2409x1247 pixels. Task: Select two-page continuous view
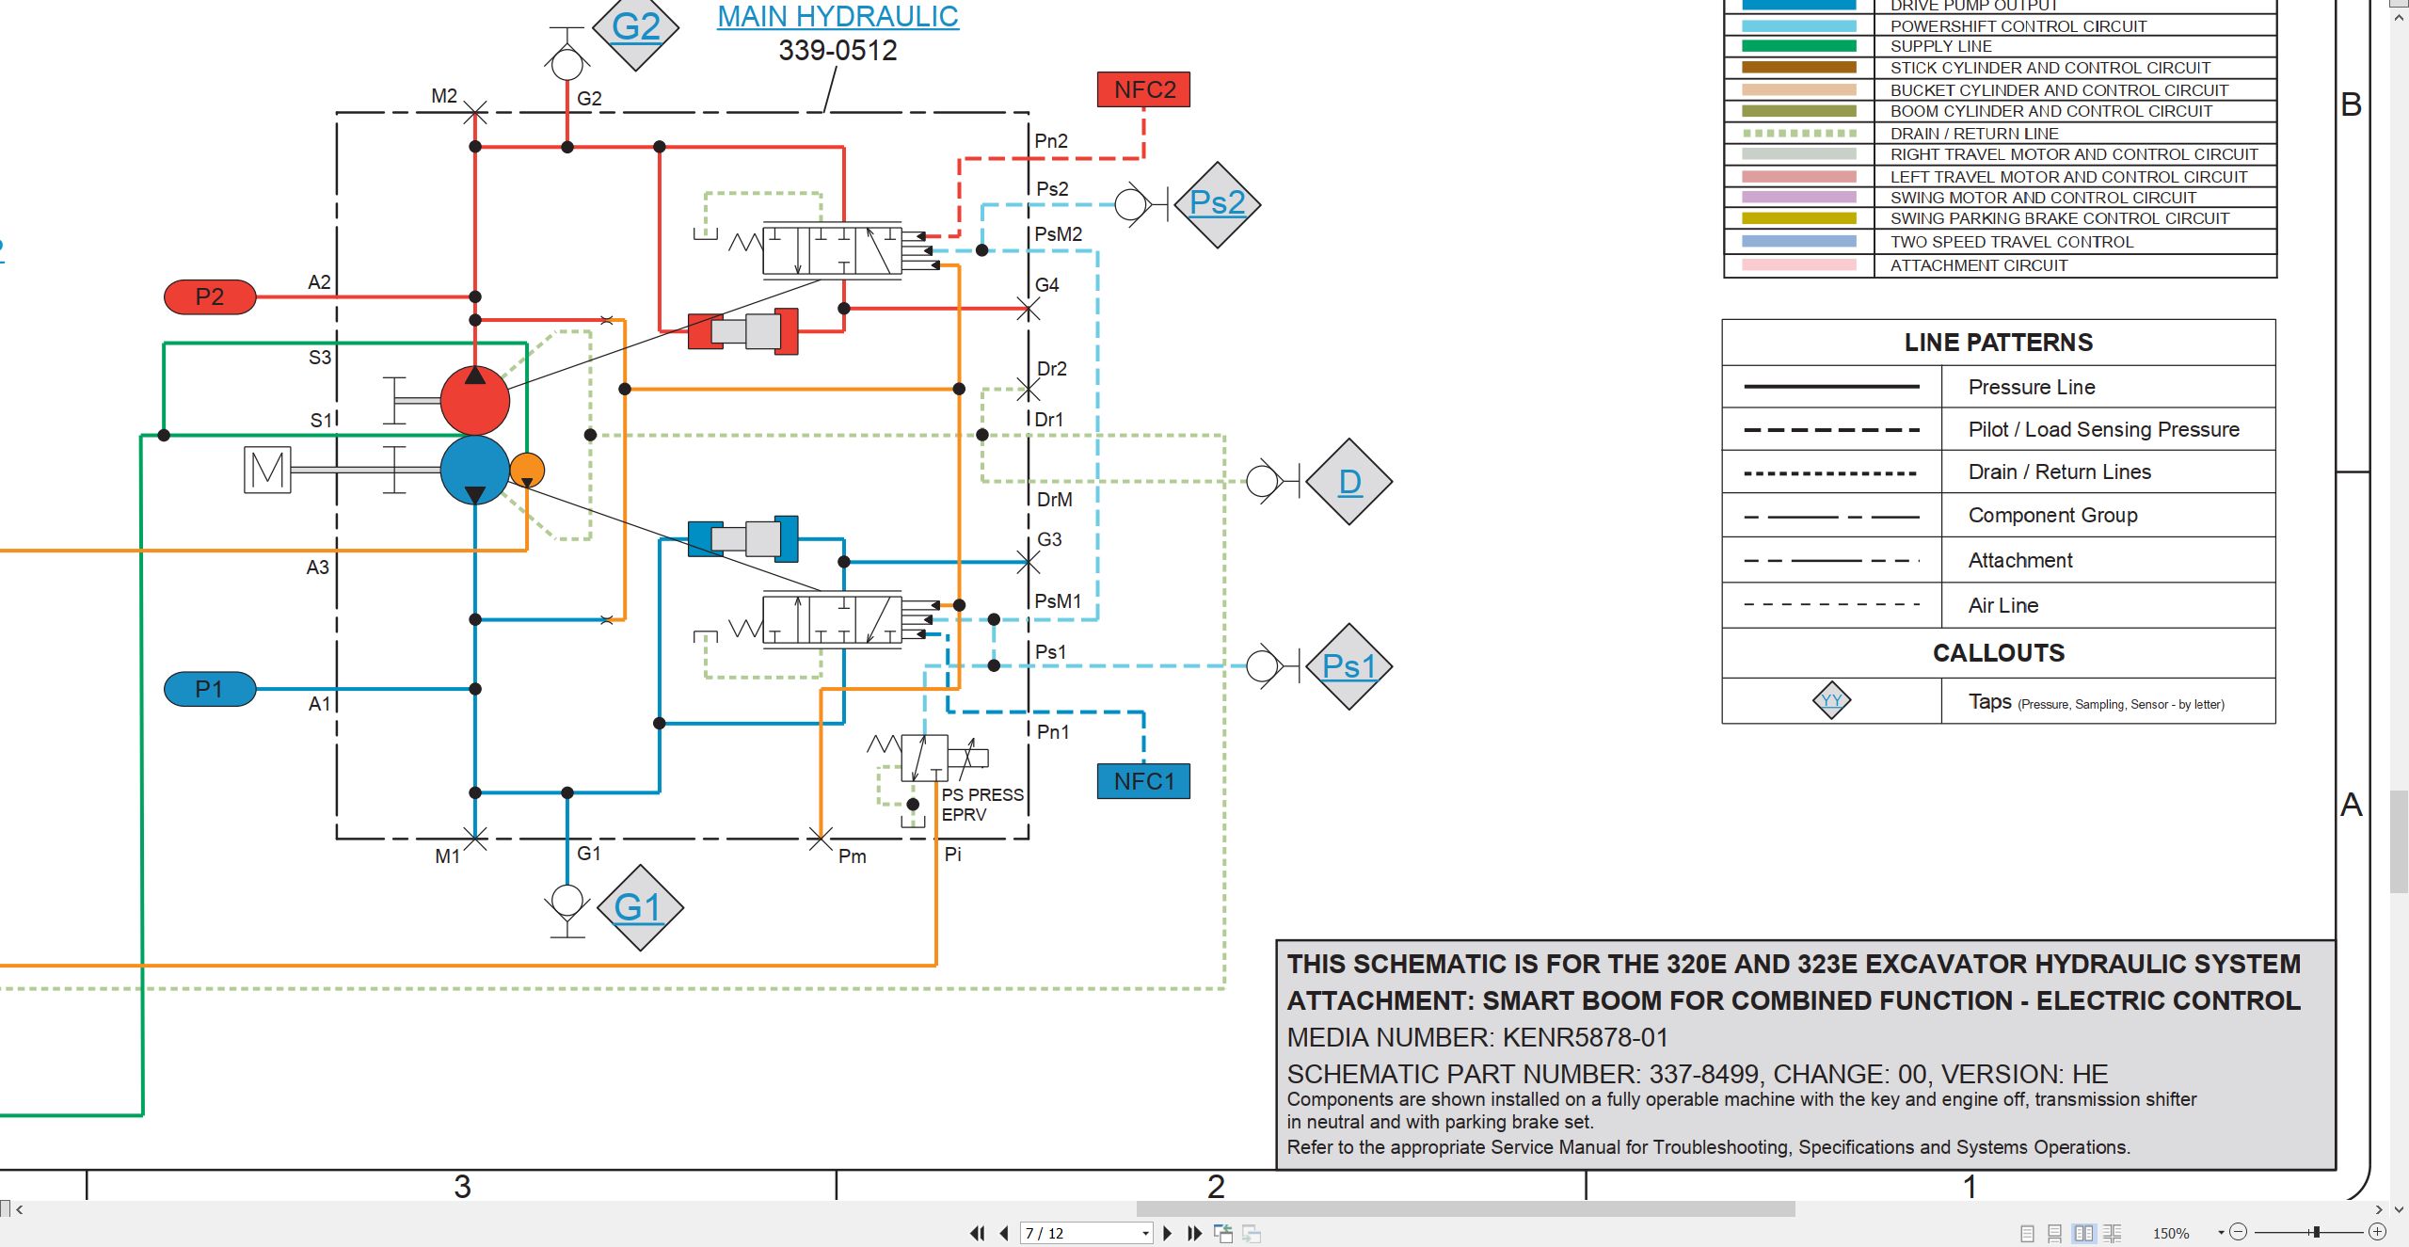click(2113, 1233)
